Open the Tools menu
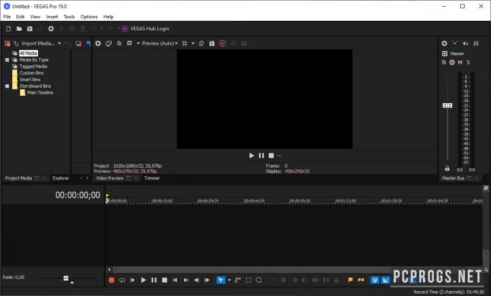 click(x=69, y=17)
